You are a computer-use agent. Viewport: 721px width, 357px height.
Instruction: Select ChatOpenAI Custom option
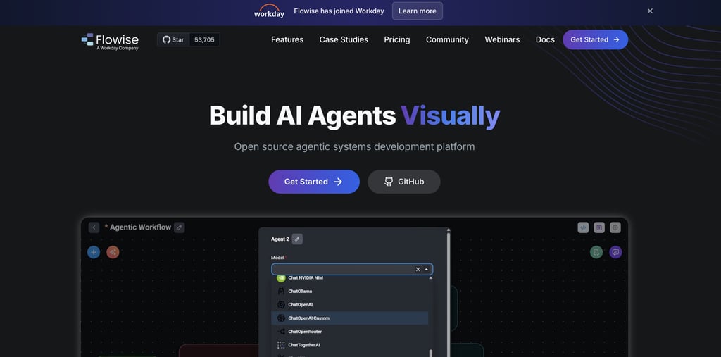(350, 318)
